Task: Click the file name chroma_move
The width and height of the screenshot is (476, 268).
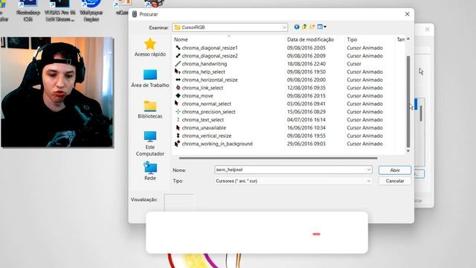Action: [197, 96]
